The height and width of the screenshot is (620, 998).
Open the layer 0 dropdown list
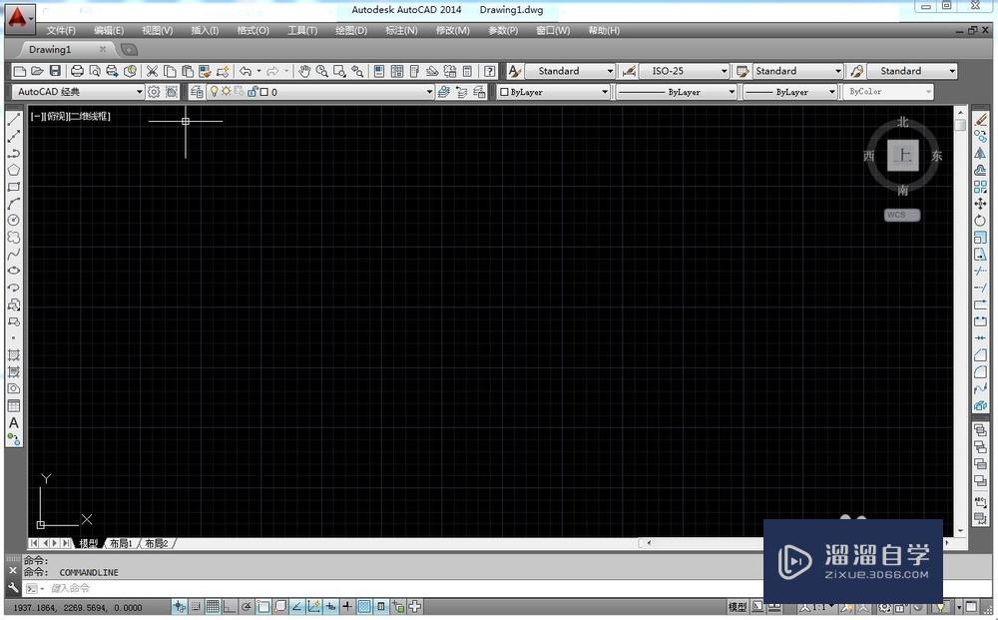pyautogui.click(x=429, y=92)
